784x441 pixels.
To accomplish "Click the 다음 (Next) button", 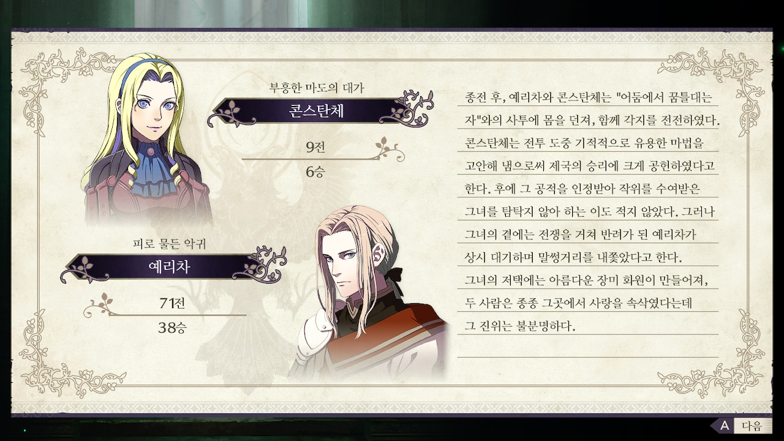I will pyautogui.click(x=751, y=426).
